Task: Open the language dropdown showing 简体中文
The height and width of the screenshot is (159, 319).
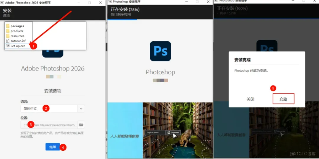Action: [x=53, y=109]
